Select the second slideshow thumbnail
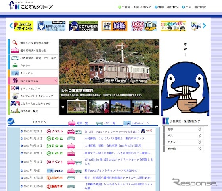The width and height of the screenshot is (222, 191). click(99, 107)
